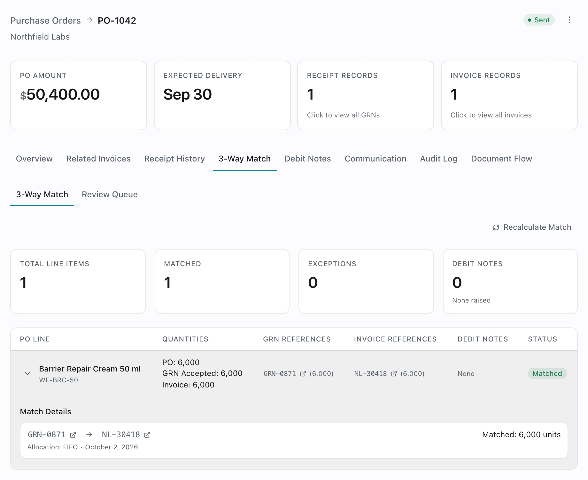
Task: Open NL-30418 external link icon in Match Details
Action: pos(147,435)
